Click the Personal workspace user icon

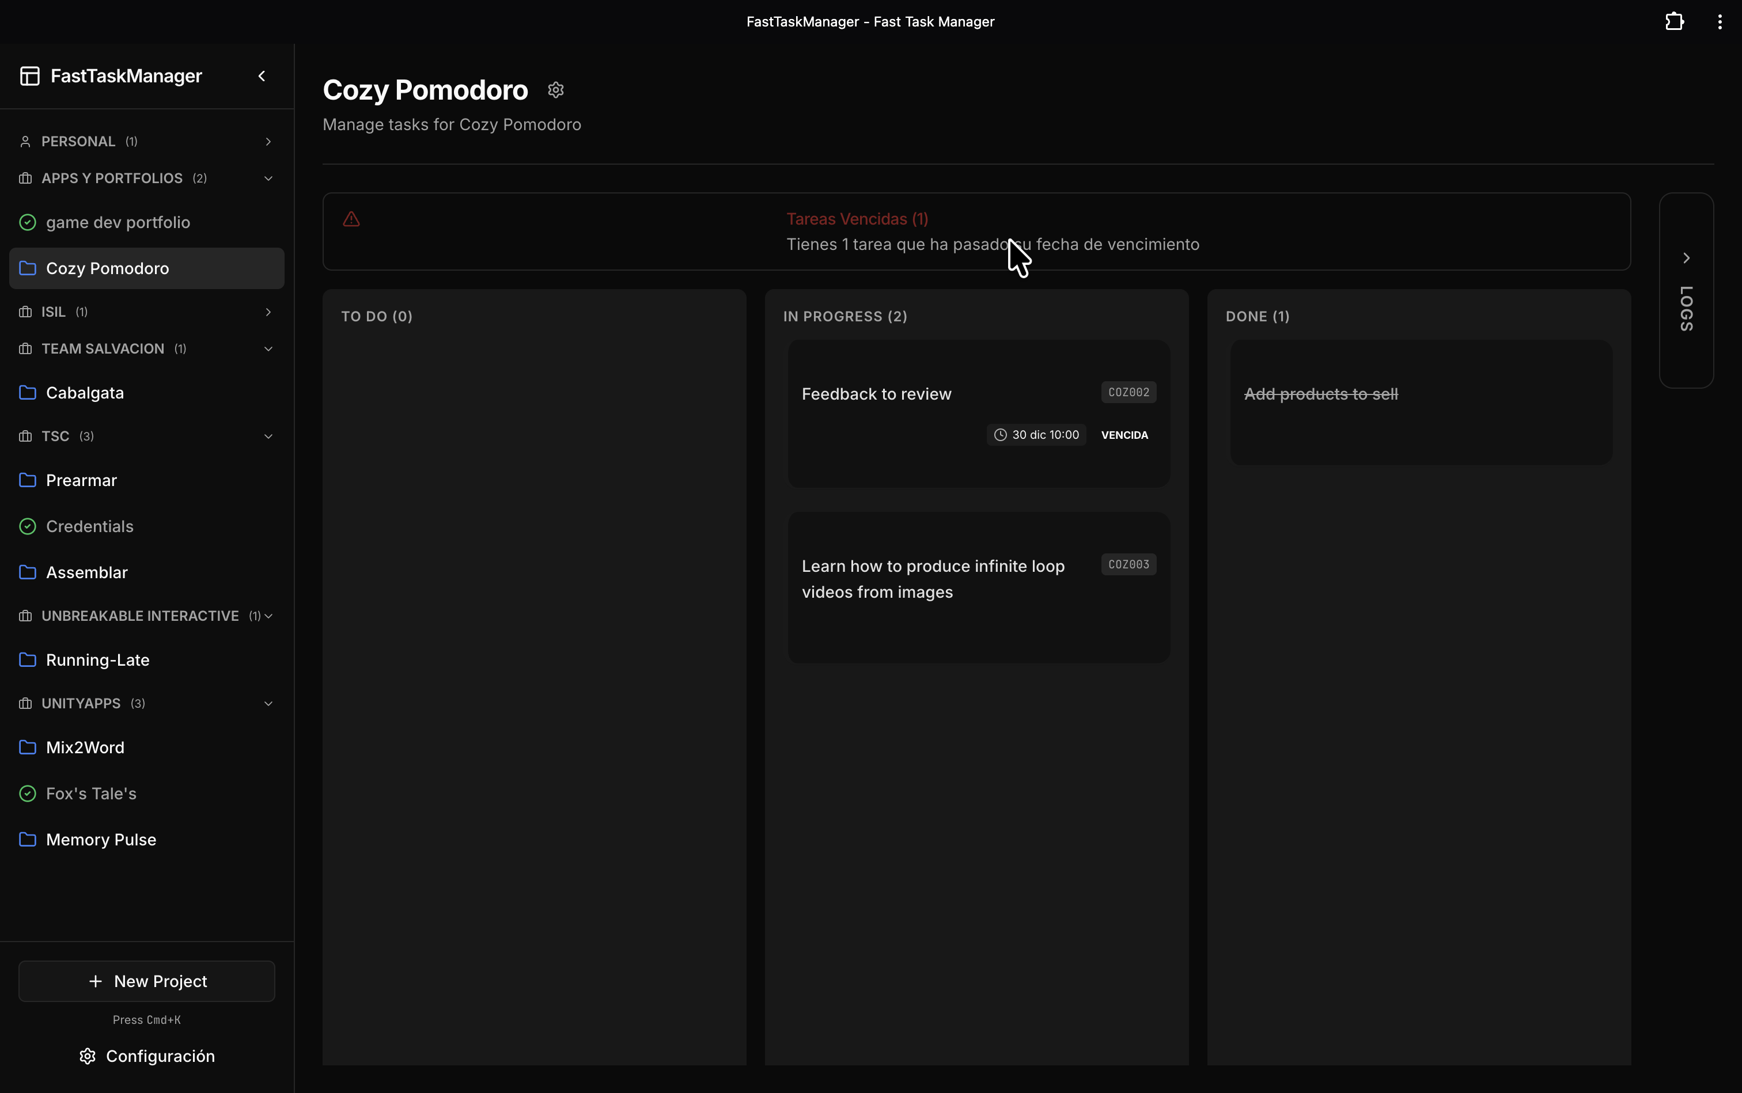25,141
